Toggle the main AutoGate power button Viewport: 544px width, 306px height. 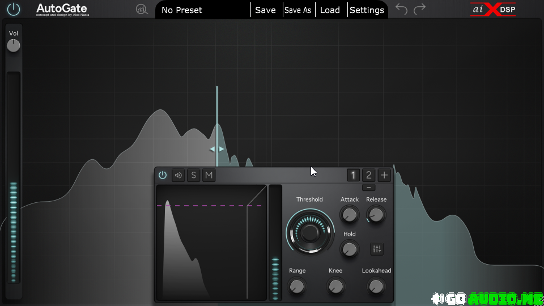(x=14, y=10)
